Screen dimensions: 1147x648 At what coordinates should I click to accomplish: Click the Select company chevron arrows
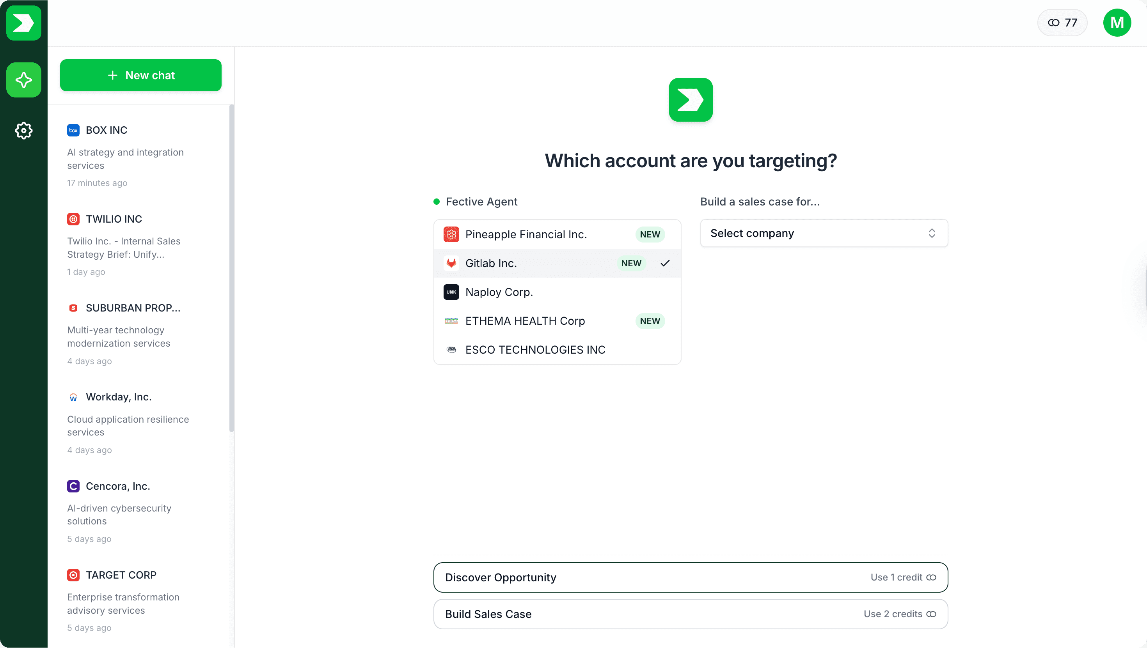(932, 233)
